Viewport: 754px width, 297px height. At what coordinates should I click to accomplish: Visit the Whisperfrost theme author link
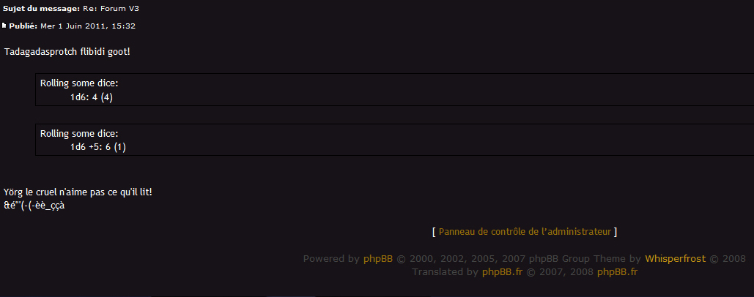click(675, 259)
